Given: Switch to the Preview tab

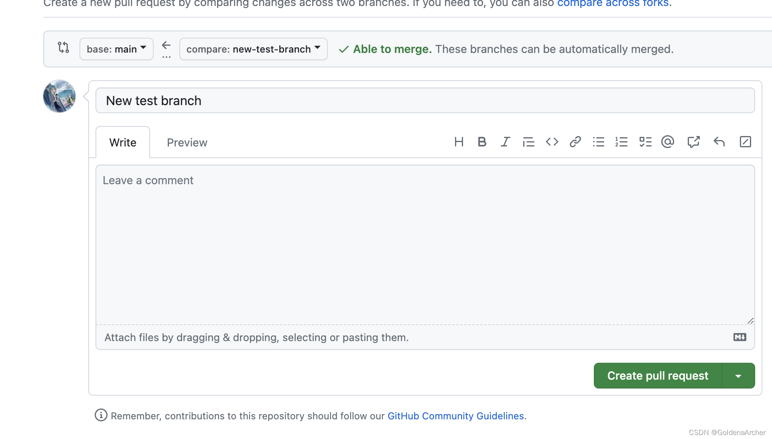Looking at the screenshot, I should click(x=187, y=142).
